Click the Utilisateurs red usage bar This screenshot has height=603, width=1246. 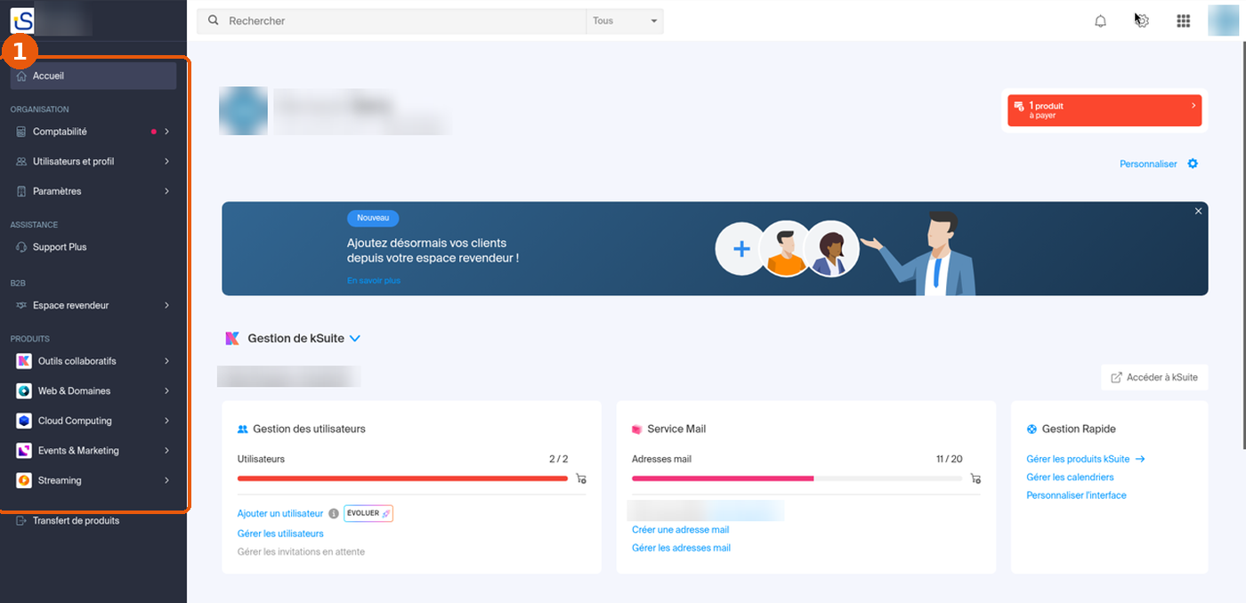402,478
